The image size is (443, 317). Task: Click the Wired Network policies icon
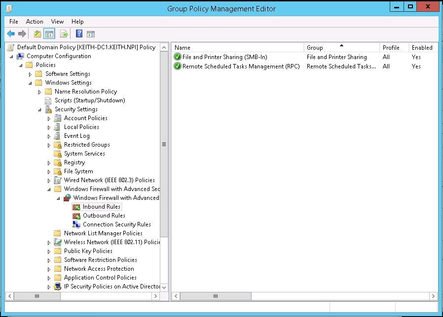pyautogui.click(x=58, y=180)
